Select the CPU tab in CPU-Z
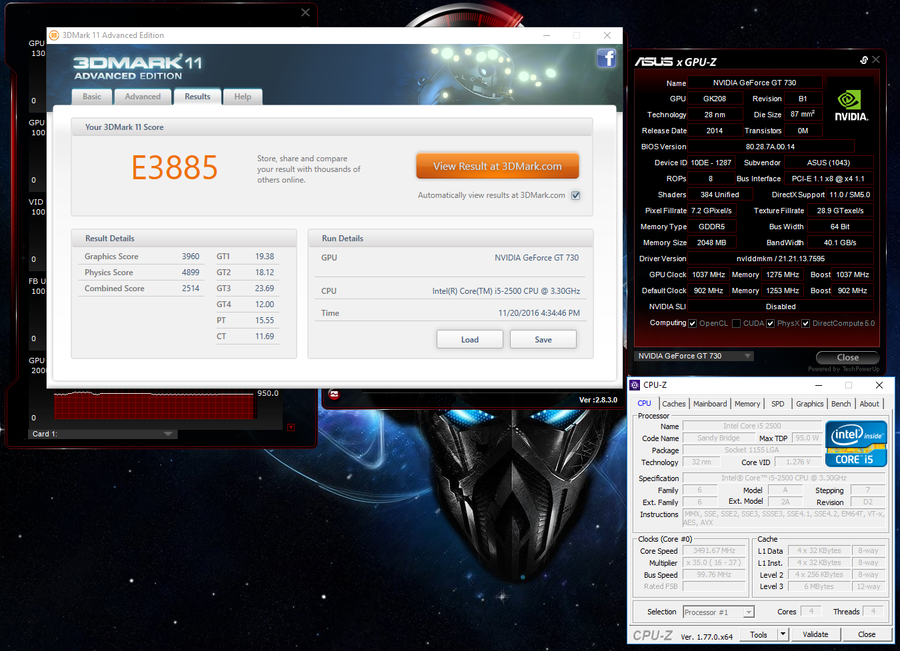 point(644,403)
